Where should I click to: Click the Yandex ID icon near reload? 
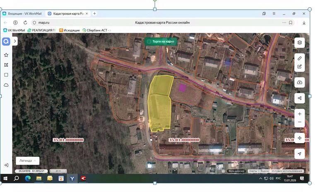pos(15,23)
